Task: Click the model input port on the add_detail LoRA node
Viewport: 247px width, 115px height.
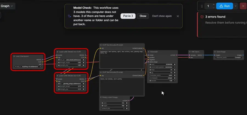Action: click(x=57, y=55)
